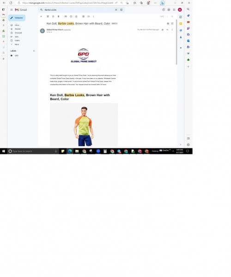Click Compose button

(x=17, y=18)
